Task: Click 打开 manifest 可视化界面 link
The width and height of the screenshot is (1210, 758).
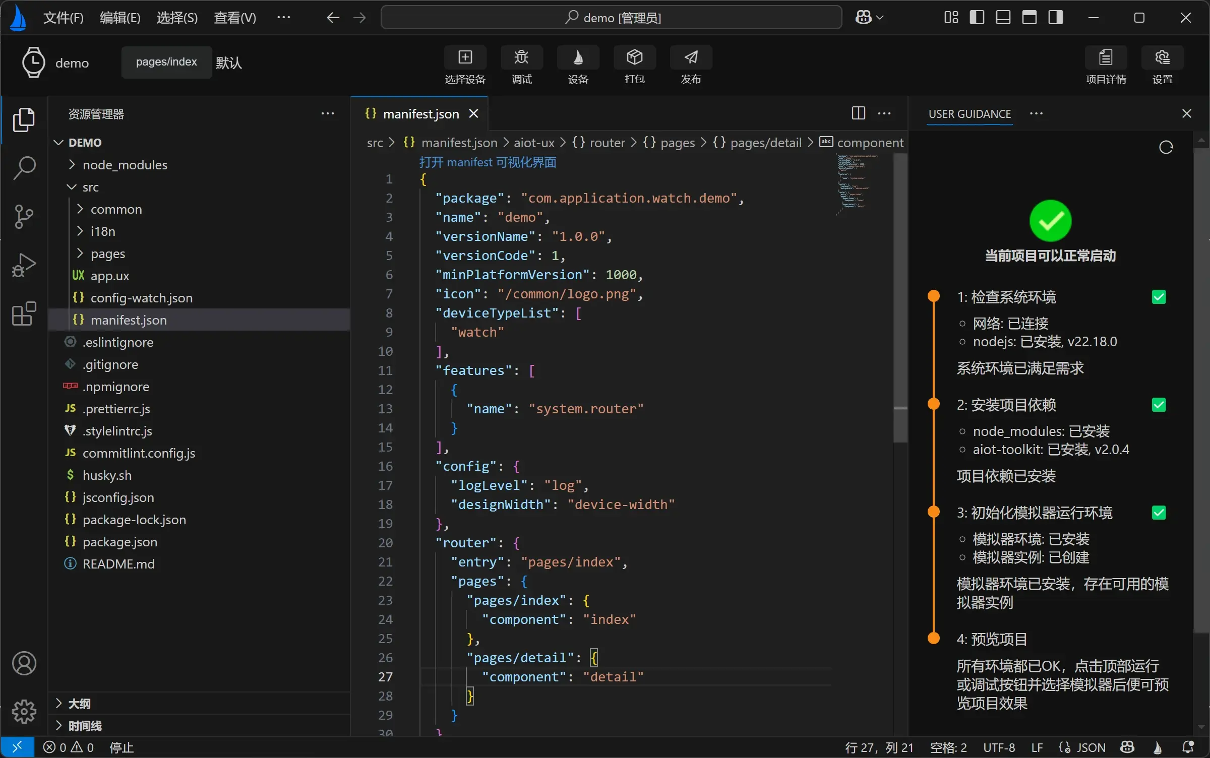Action: point(488,162)
